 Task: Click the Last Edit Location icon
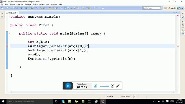(x=89, y=8)
